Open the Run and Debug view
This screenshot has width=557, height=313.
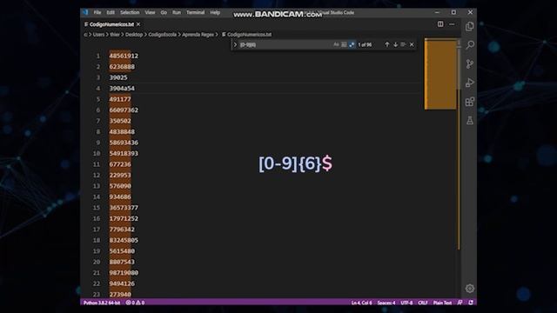point(470,83)
